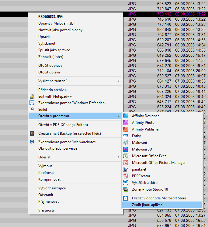Select Přejmenovat entry
The height and width of the screenshot is (227, 208).
tap(75, 202)
